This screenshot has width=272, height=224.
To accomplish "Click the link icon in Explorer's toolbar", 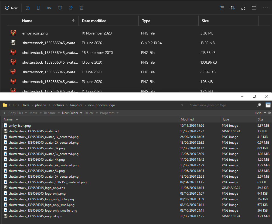I will 49,8.
